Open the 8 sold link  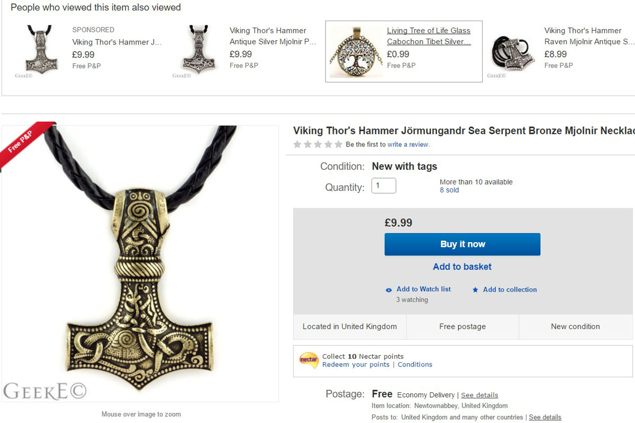pyautogui.click(x=449, y=190)
